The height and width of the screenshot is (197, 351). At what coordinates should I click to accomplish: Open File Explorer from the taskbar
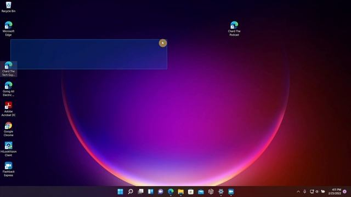pyautogui.click(x=180, y=192)
